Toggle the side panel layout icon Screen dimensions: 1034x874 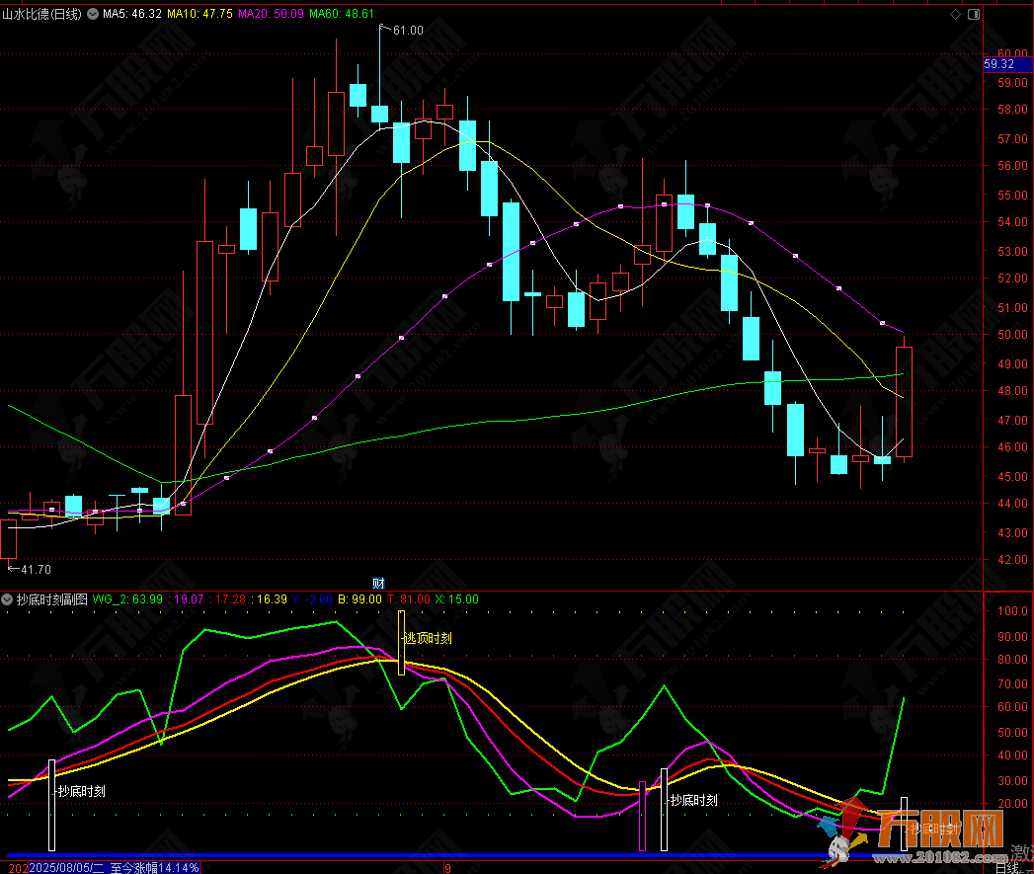click(x=975, y=15)
